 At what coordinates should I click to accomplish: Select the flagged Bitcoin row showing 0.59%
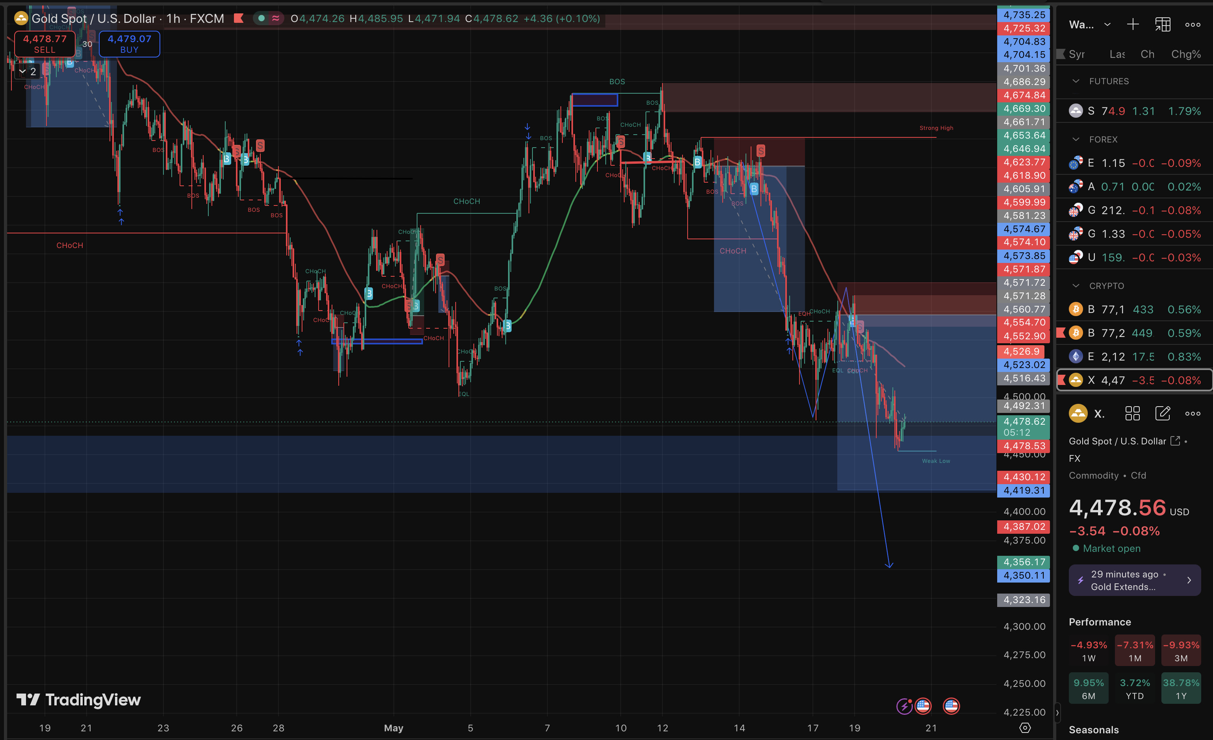coord(1134,333)
